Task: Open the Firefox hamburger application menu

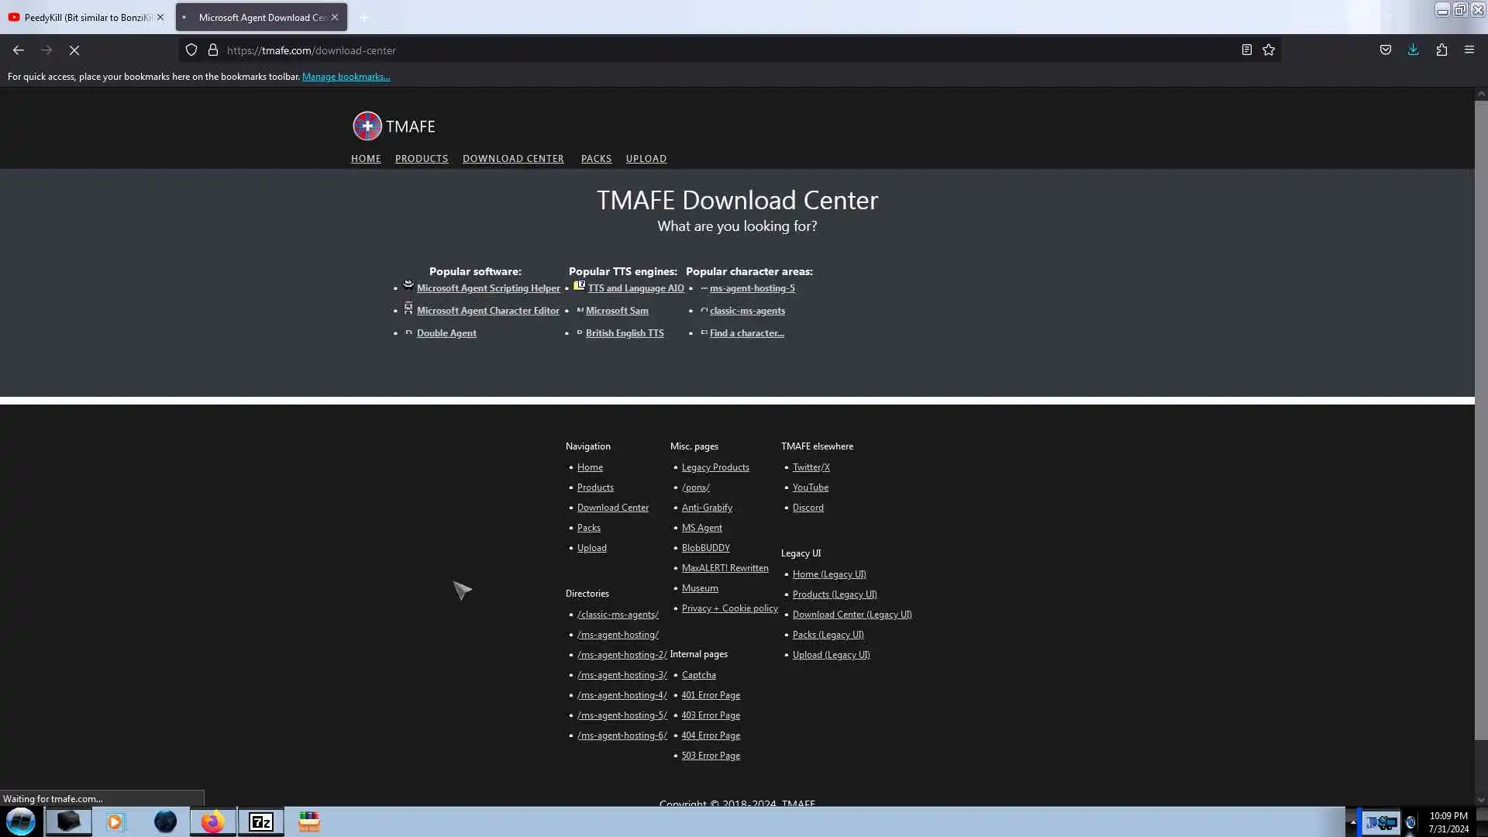Action: (1469, 50)
